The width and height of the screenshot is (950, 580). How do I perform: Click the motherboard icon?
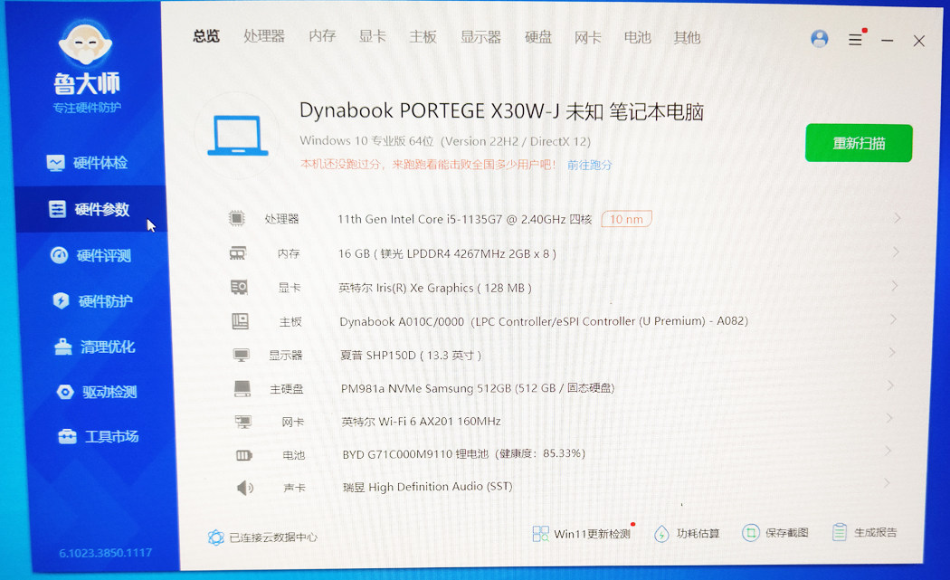(x=241, y=320)
